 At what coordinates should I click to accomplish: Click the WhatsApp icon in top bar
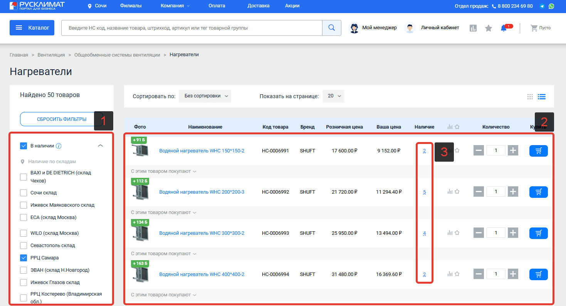click(551, 6)
